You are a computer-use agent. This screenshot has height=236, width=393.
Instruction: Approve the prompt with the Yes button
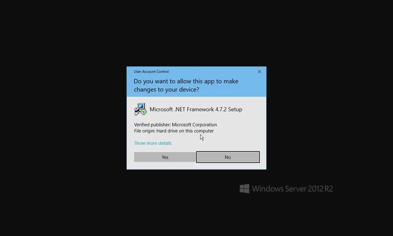165,157
